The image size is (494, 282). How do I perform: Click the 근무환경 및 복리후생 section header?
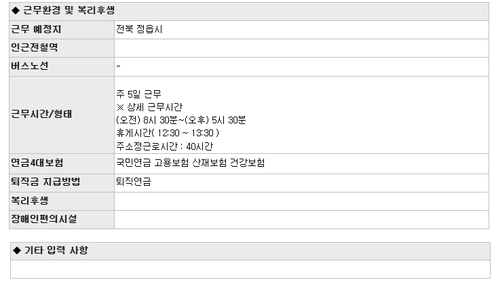[x=249, y=12]
